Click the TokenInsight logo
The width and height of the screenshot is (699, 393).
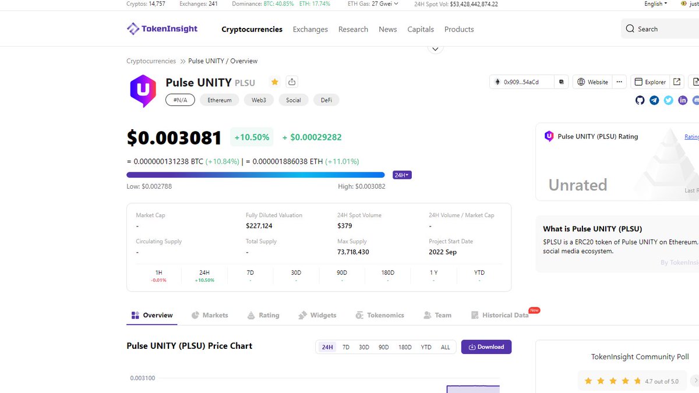point(162,29)
